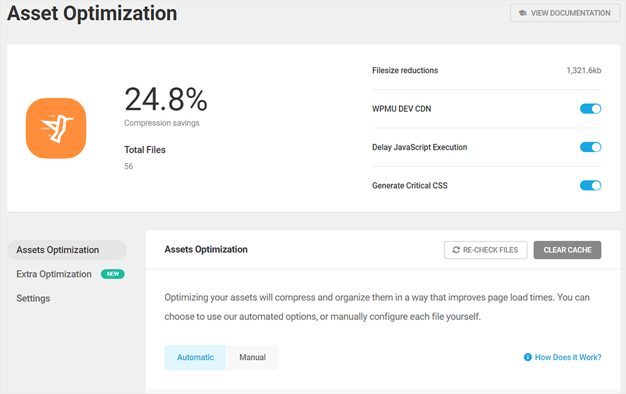Click the Re-Check Files button
The height and width of the screenshot is (394, 626).
(x=486, y=250)
